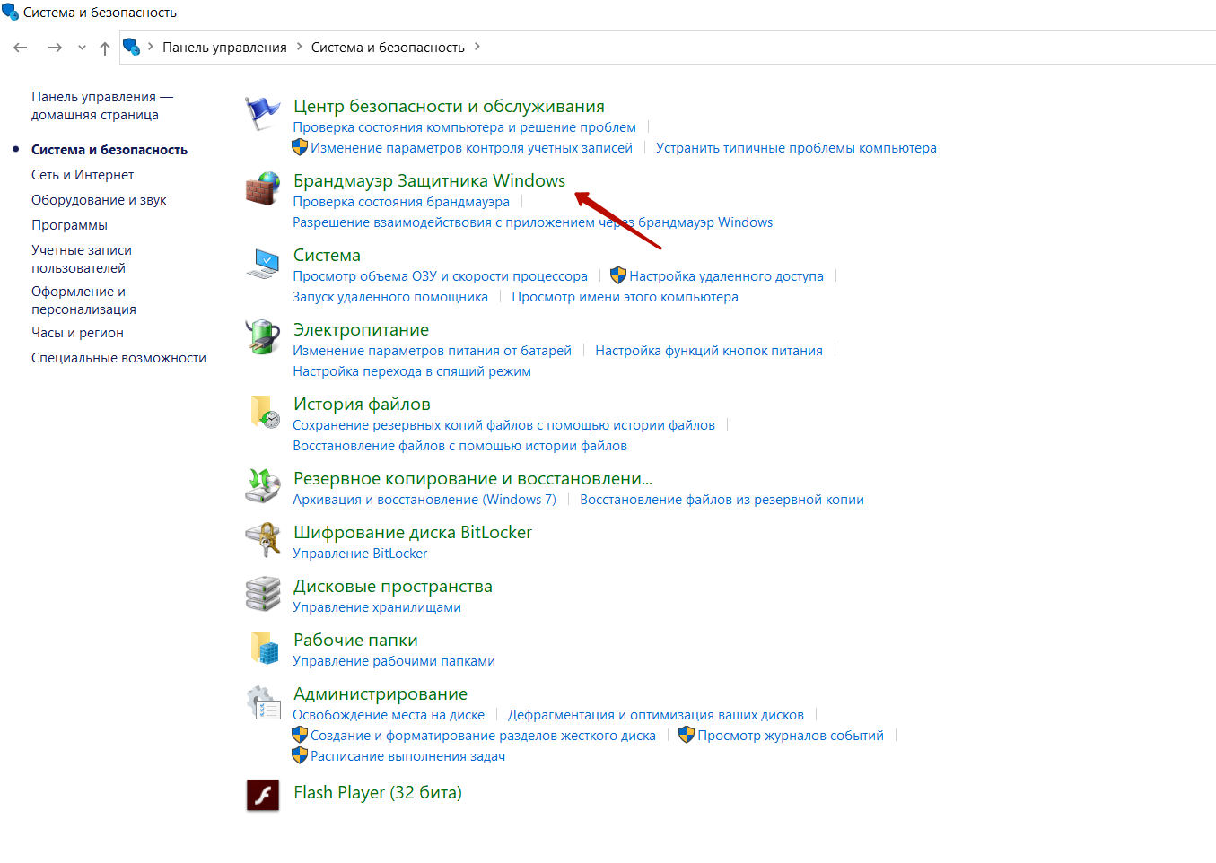This screenshot has width=1216, height=863.
Task: Open 'Часы и регион' in sidebar
Action: click(x=77, y=333)
